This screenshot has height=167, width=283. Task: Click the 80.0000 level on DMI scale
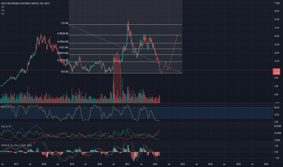[278, 126]
